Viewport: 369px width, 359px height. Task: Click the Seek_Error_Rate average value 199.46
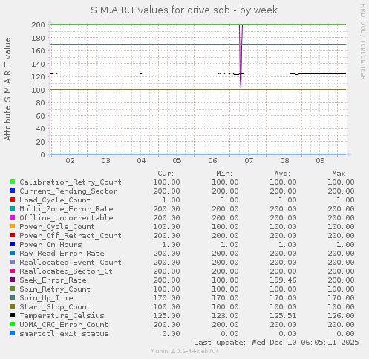click(x=283, y=280)
